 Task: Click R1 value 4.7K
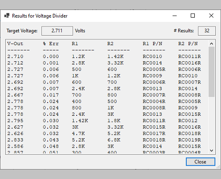click(78, 133)
